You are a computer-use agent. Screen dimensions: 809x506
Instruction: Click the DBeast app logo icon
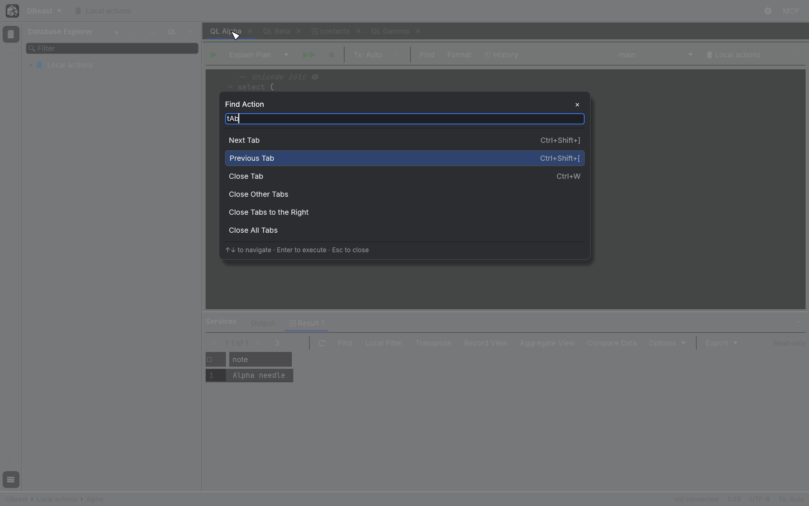tap(12, 11)
